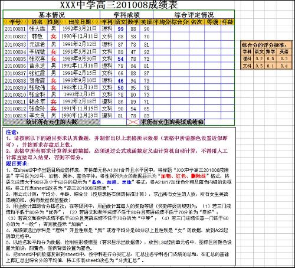The height and width of the screenshot is (268, 295).
Task: Select the 姓名 column header
Action: 37,22
